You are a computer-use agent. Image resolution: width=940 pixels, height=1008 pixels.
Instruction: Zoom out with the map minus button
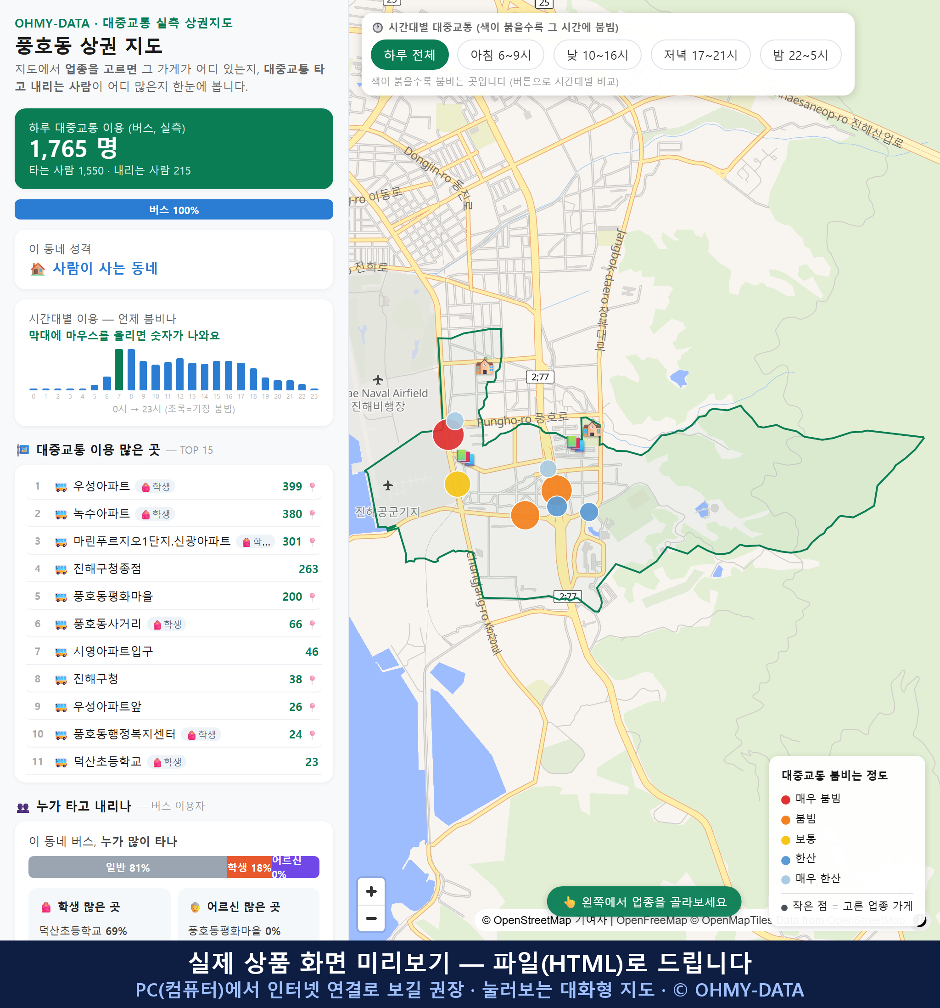tap(371, 918)
